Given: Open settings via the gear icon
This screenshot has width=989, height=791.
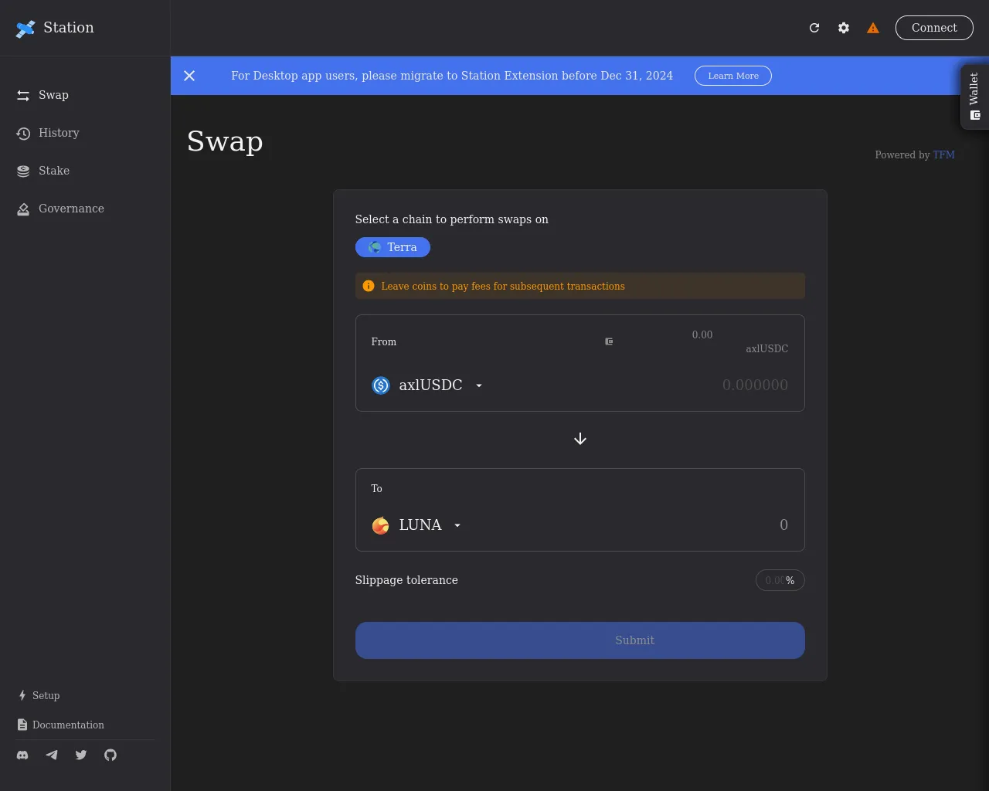Looking at the screenshot, I should coord(844,28).
